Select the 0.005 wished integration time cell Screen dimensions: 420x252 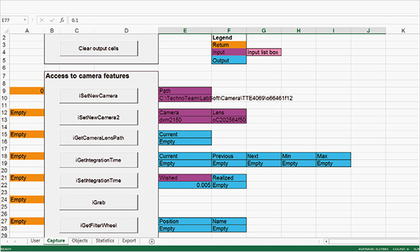(185, 185)
